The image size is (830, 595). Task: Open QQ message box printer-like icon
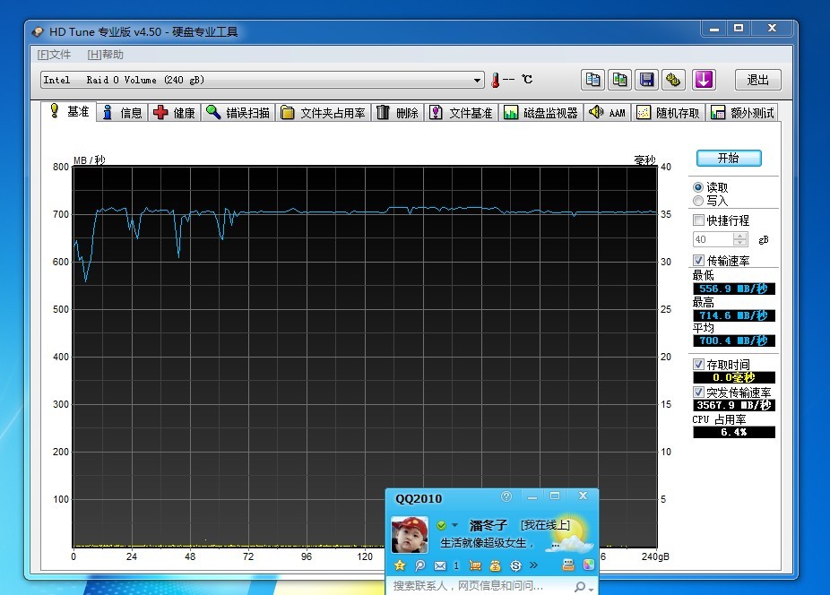pos(568,565)
